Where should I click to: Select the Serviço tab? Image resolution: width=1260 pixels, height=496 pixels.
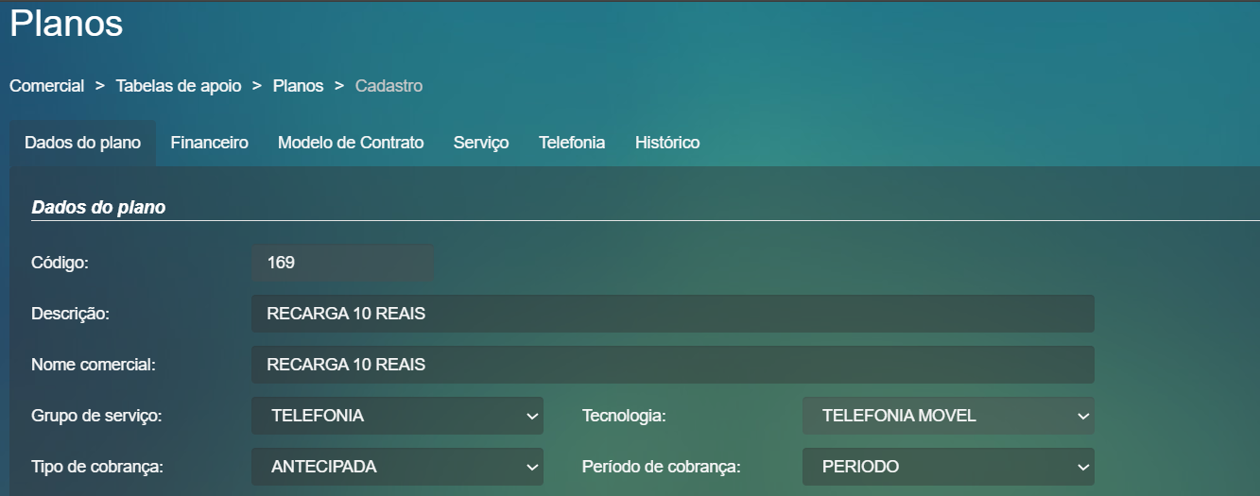point(481,143)
